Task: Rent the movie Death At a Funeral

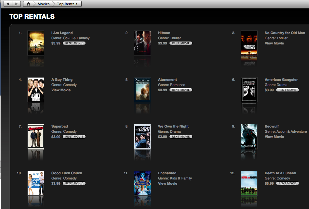Action: (x=287, y=183)
